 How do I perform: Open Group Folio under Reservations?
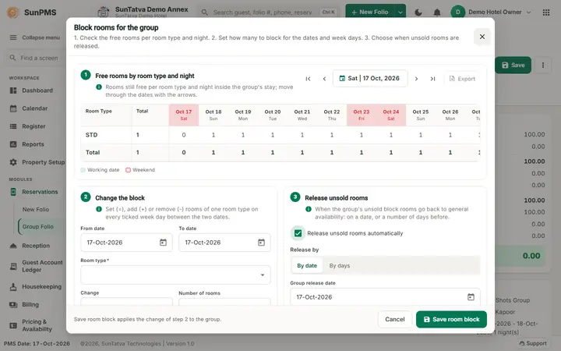(x=38, y=227)
